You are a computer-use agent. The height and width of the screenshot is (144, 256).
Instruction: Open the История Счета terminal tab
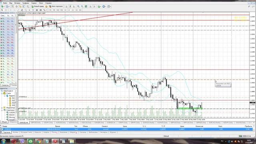[26, 132]
